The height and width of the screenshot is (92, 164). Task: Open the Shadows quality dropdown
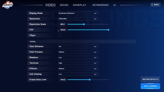(78, 57)
